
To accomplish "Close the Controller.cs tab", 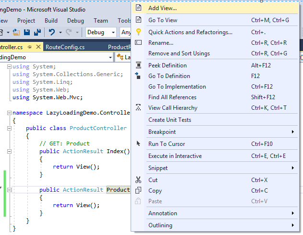I will pos(38,47).
